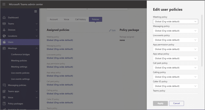The height and width of the screenshot is (110, 205).
Task: Open the App setup policy dropdown
Action: 175,58
